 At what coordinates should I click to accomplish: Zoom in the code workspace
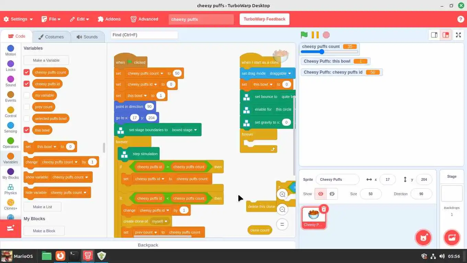pos(282,195)
